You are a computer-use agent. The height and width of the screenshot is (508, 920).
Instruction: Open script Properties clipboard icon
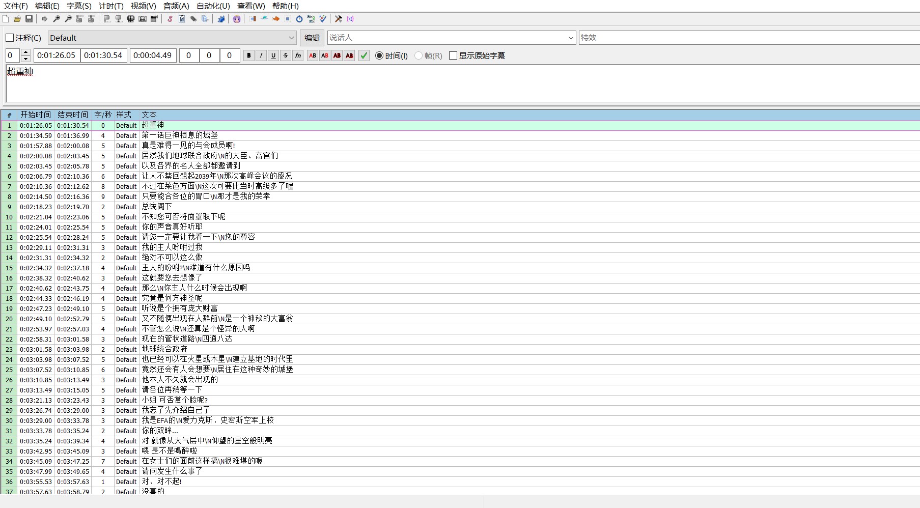pyautogui.click(x=182, y=19)
